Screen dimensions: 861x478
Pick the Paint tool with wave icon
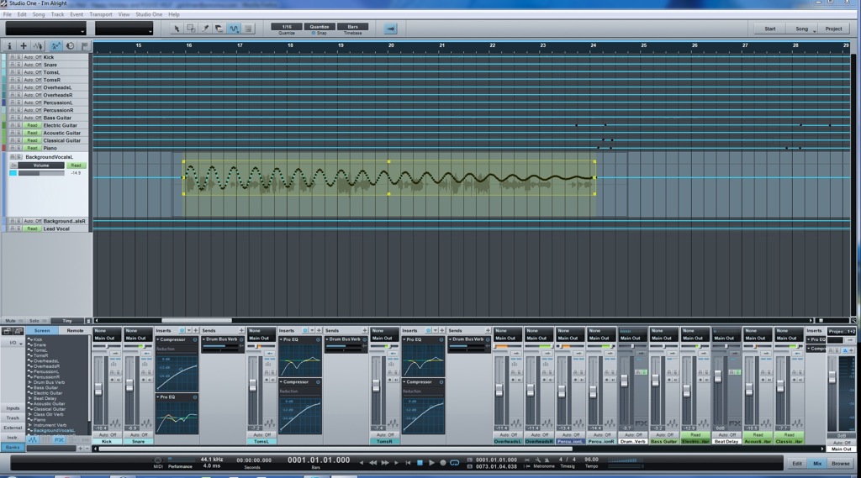(x=234, y=29)
